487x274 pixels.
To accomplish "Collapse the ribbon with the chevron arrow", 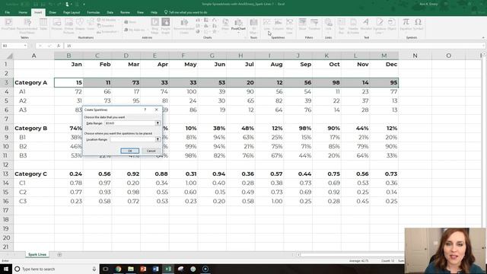I will click(483, 37).
